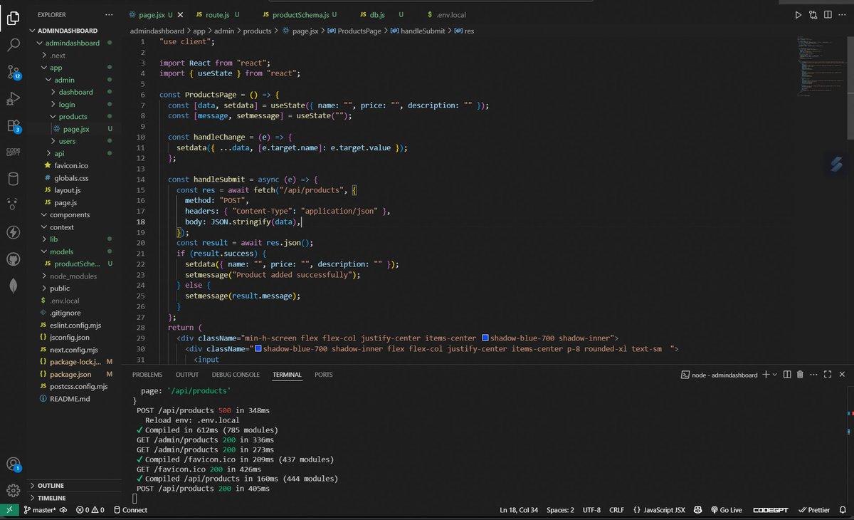Viewport: 854px width, 520px height.
Task: Kill terminal with trash icon
Action: (800, 374)
